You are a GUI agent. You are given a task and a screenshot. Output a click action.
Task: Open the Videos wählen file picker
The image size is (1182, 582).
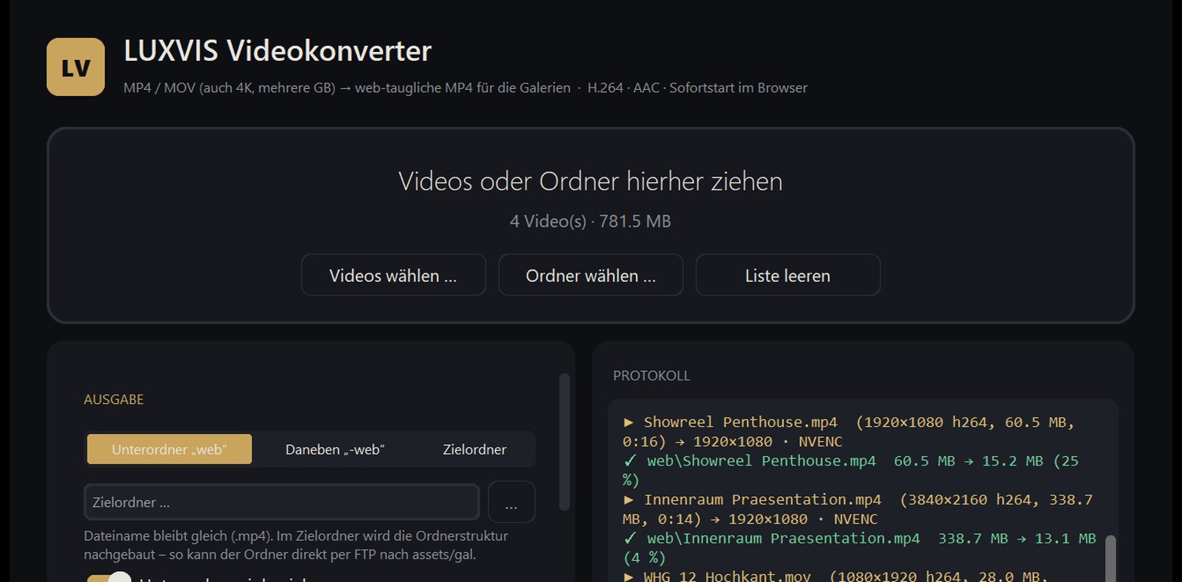(x=393, y=275)
